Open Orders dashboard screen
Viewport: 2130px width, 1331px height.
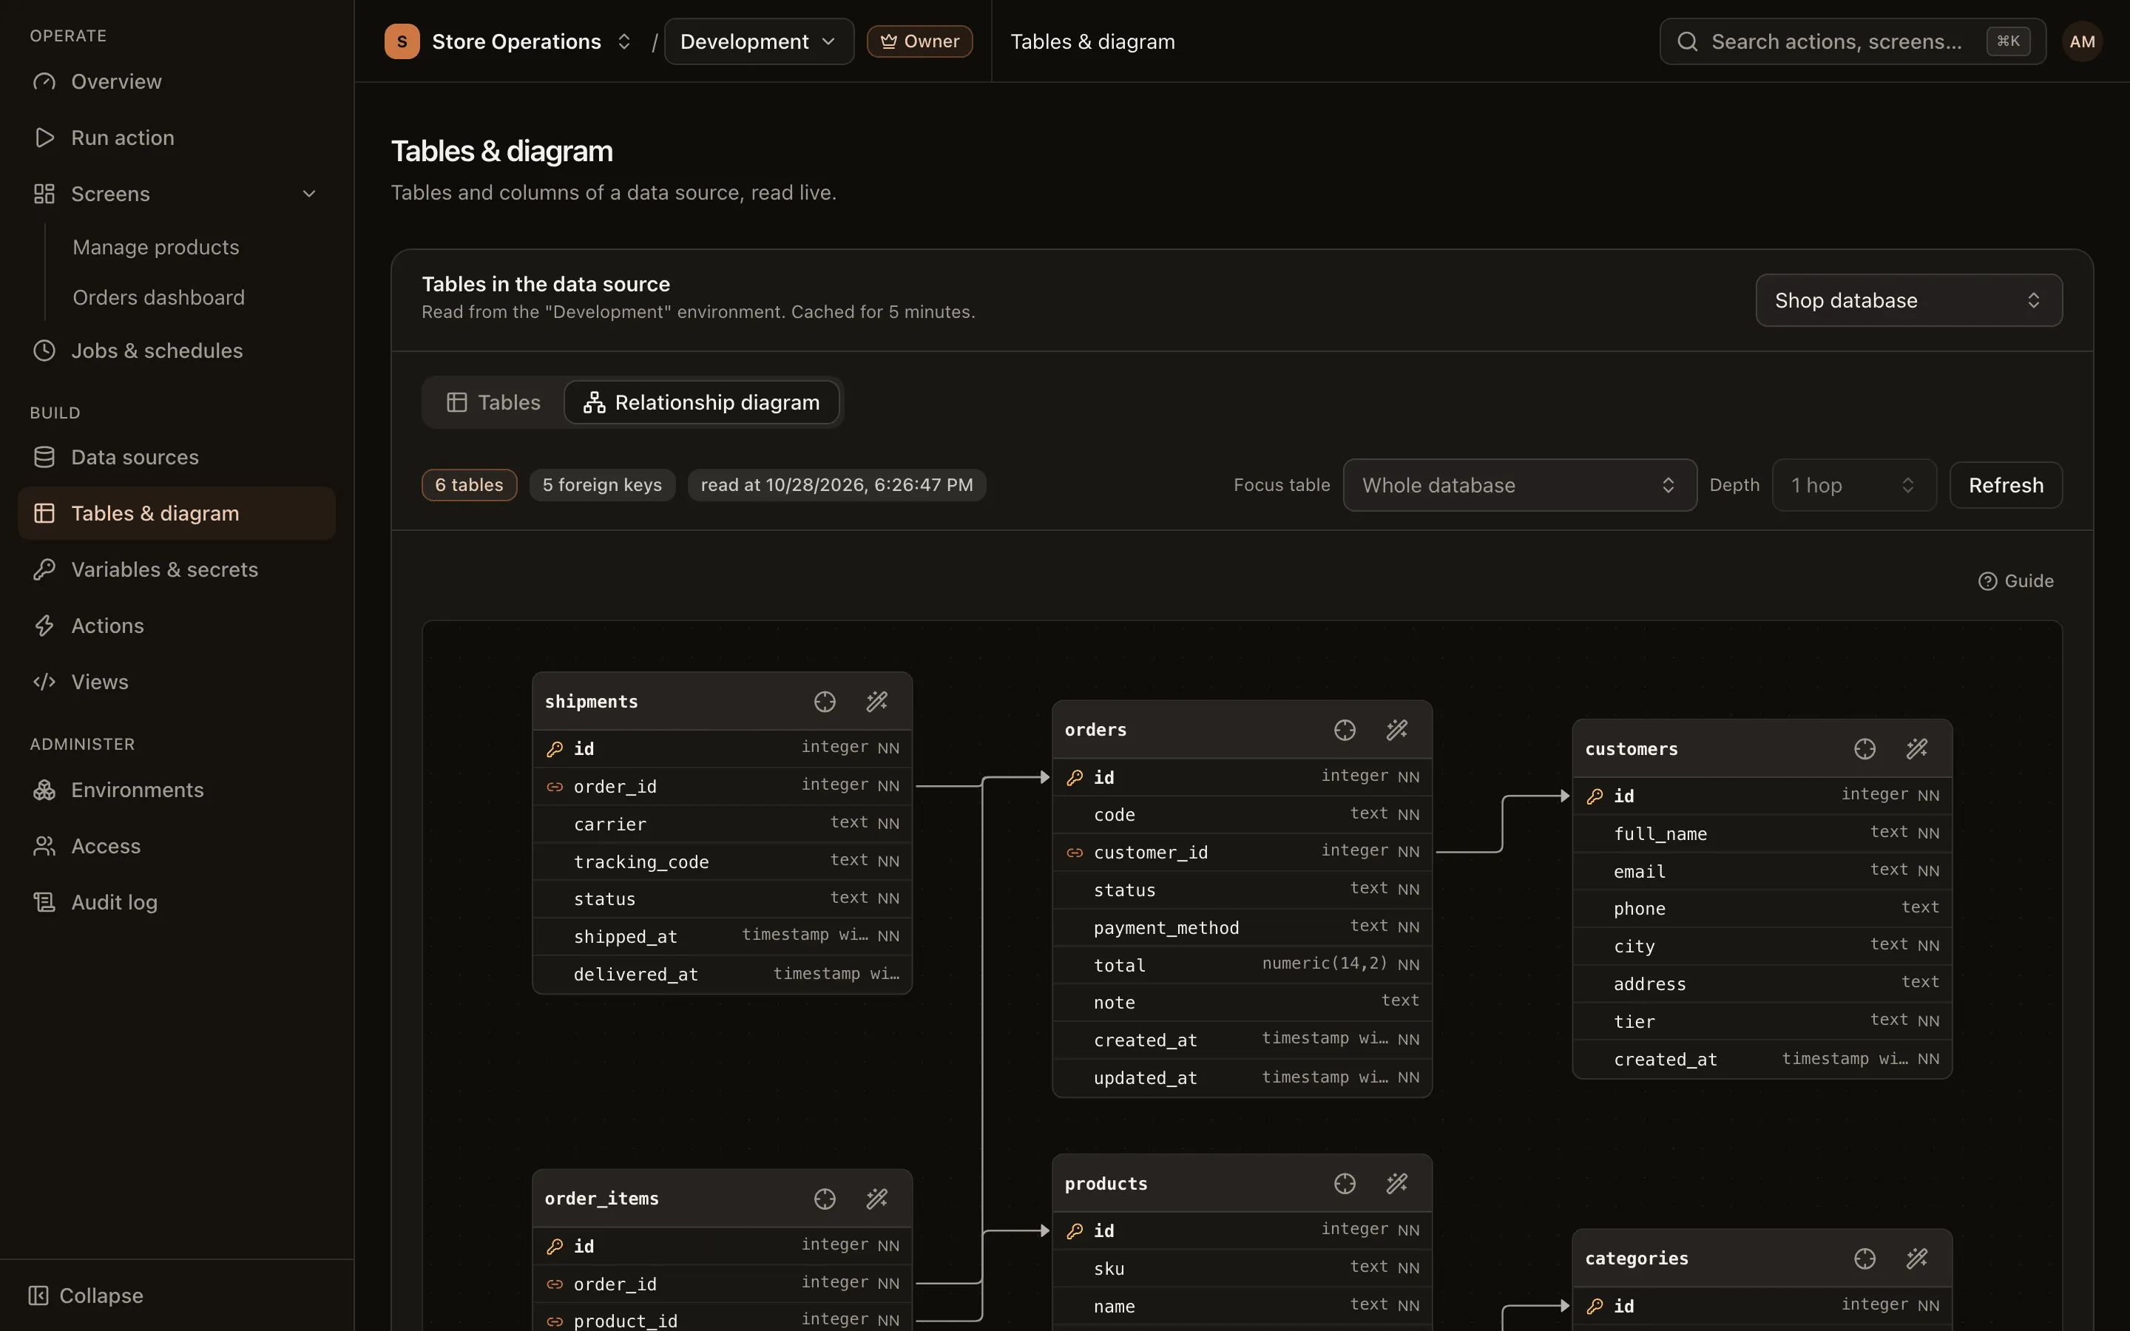point(158,297)
